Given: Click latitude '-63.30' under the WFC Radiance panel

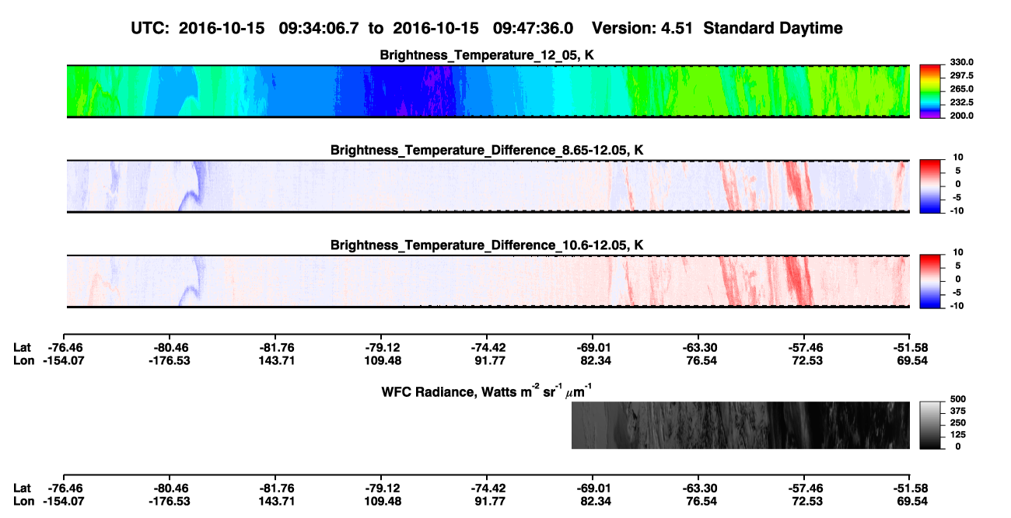Looking at the screenshot, I should coord(698,488).
